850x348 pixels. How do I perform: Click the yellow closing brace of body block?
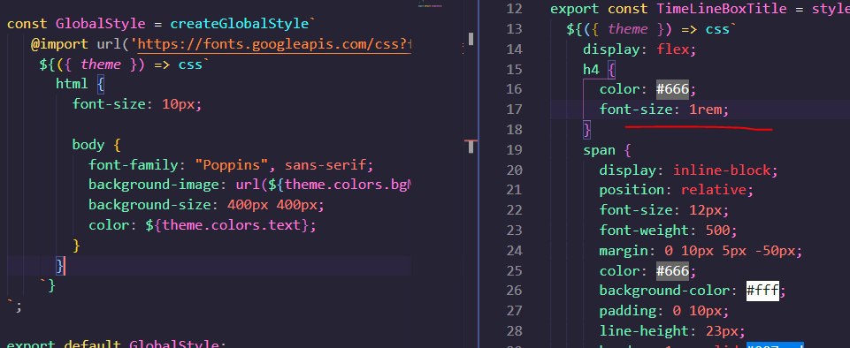click(x=76, y=246)
